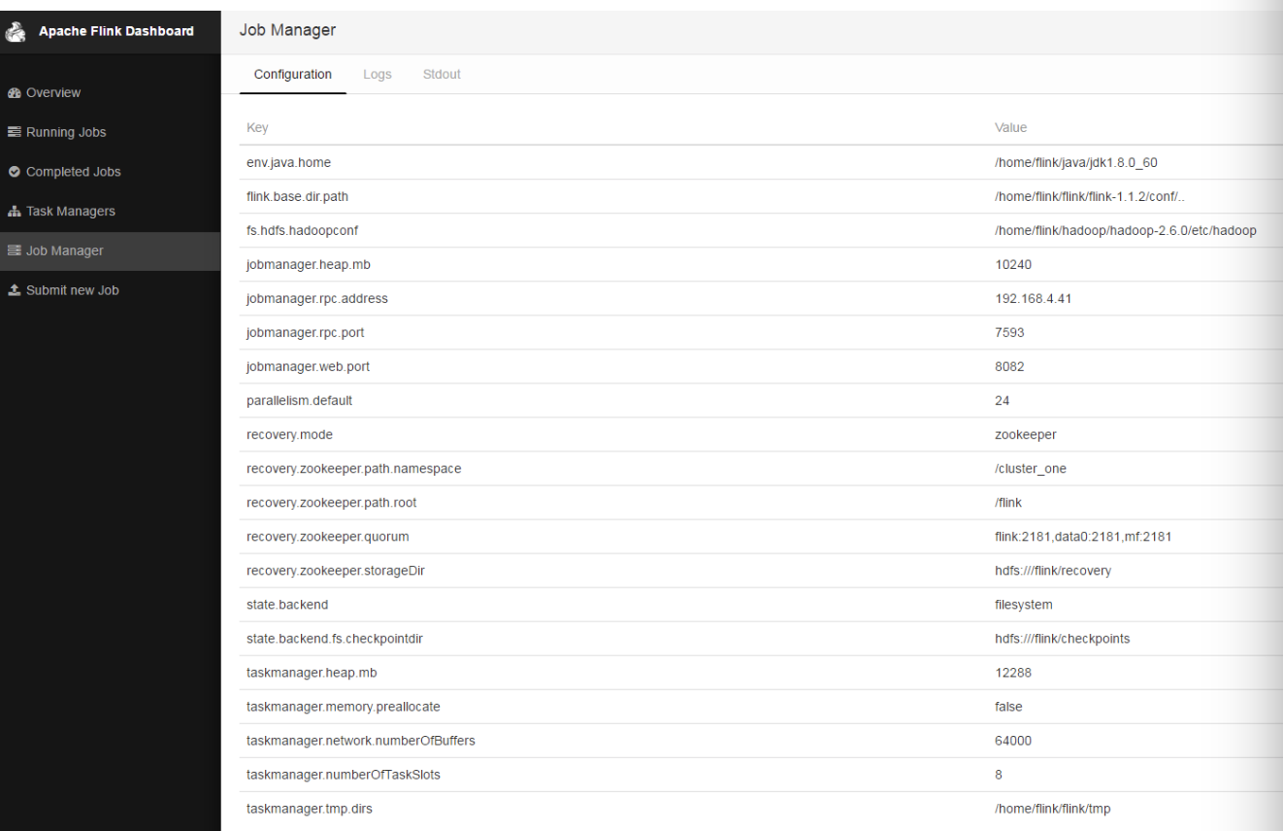The width and height of the screenshot is (1283, 831).
Task: Click the /home/flink/java/jdk1.8.0_60 value
Action: coord(1076,162)
